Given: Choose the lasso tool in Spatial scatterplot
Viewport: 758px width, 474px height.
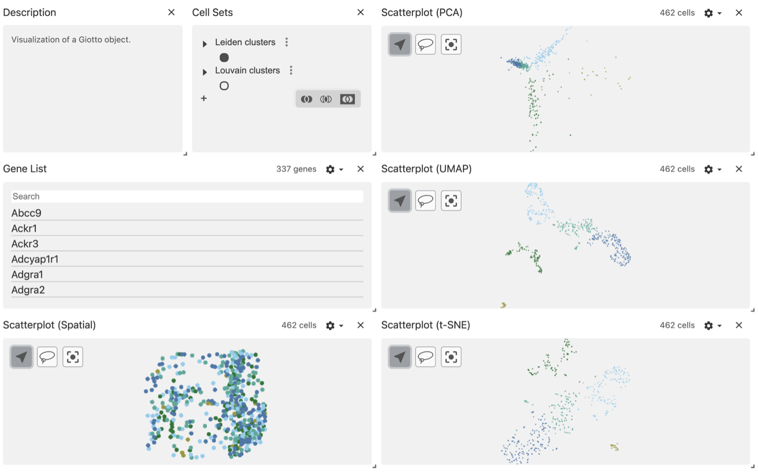Looking at the screenshot, I should click(47, 357).
